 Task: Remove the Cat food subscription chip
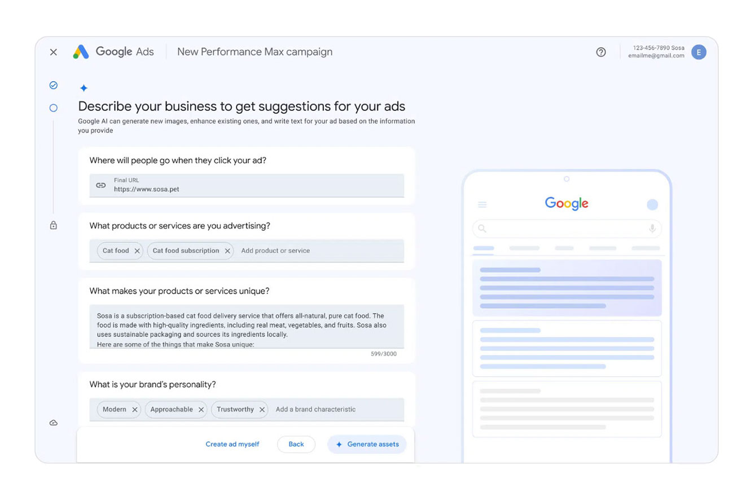[228, 251]
